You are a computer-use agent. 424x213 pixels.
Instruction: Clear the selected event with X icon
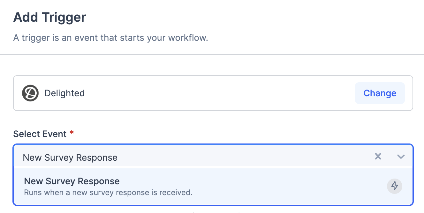tap(378, 156)
